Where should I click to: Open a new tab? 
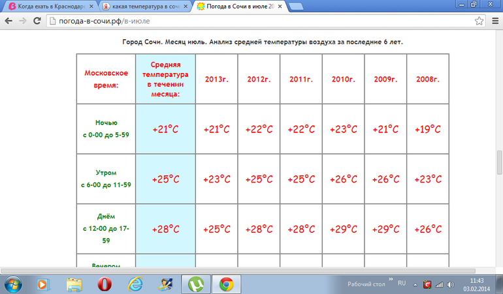(316, 6)
